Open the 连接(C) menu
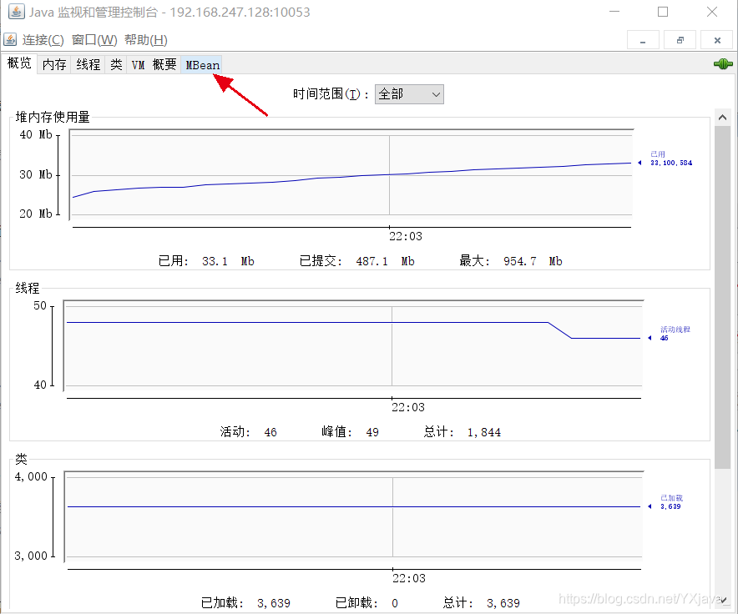 coord(43,40)
